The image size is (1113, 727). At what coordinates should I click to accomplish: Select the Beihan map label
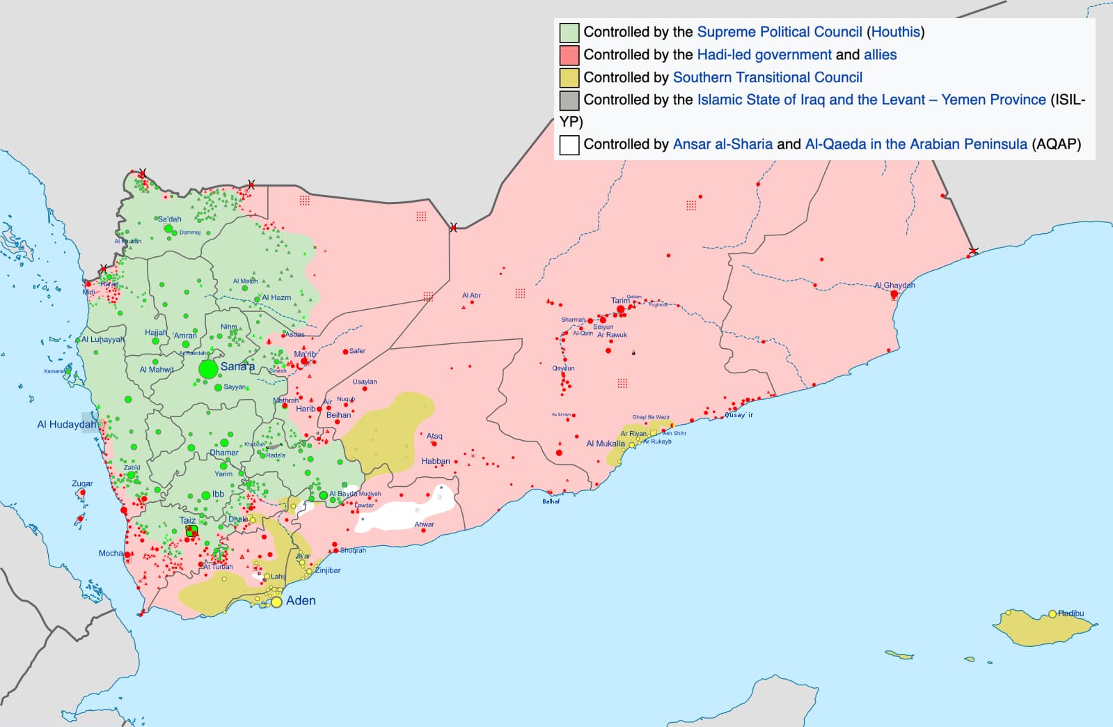339,415
